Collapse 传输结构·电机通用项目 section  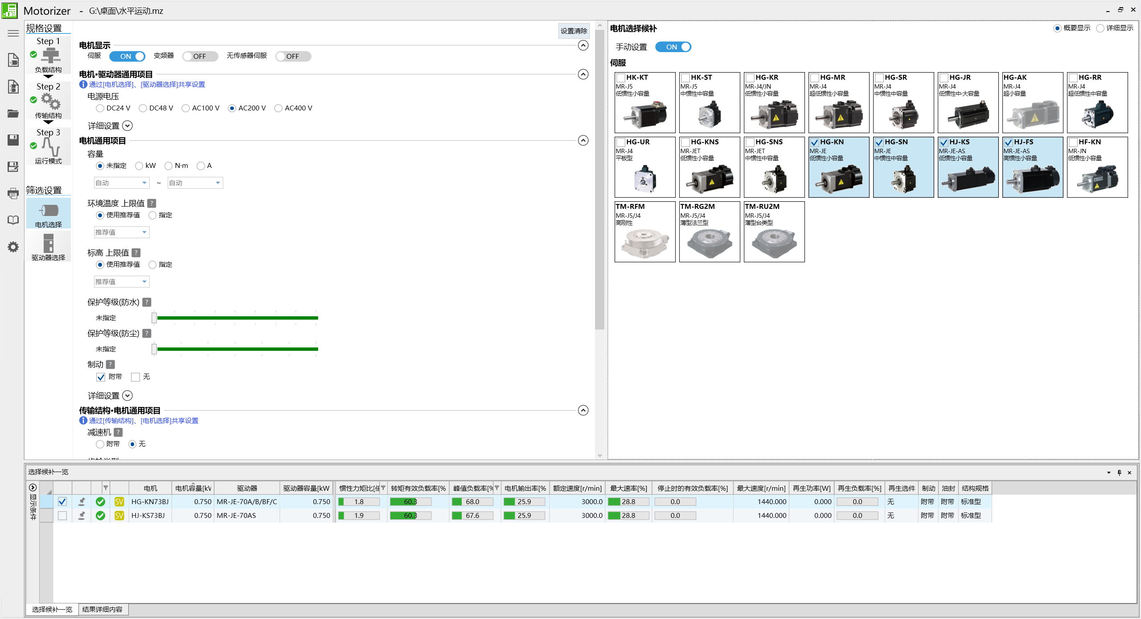[x=583, y=411]
